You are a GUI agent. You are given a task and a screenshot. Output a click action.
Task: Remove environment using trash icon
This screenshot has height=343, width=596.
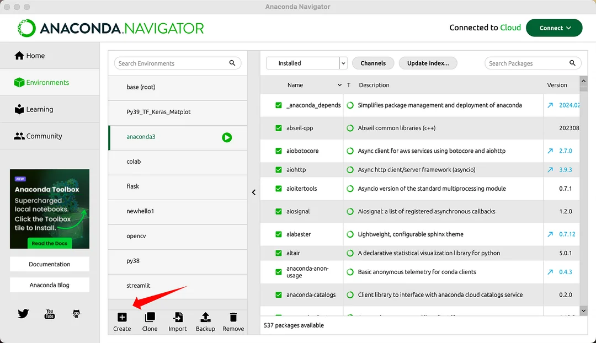tap(233, 317)
